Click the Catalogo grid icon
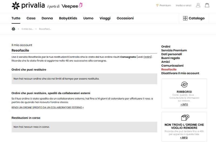The image size is (216, 143). point(185,18)
